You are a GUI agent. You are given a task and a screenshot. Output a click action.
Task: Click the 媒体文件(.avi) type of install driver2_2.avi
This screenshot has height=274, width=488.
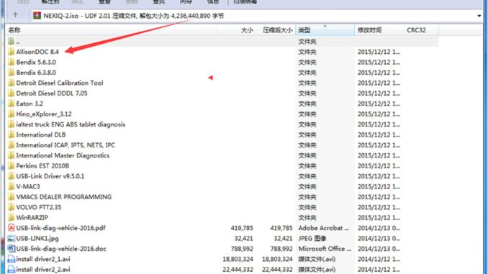pyautogui.click(x=317, y=270)
